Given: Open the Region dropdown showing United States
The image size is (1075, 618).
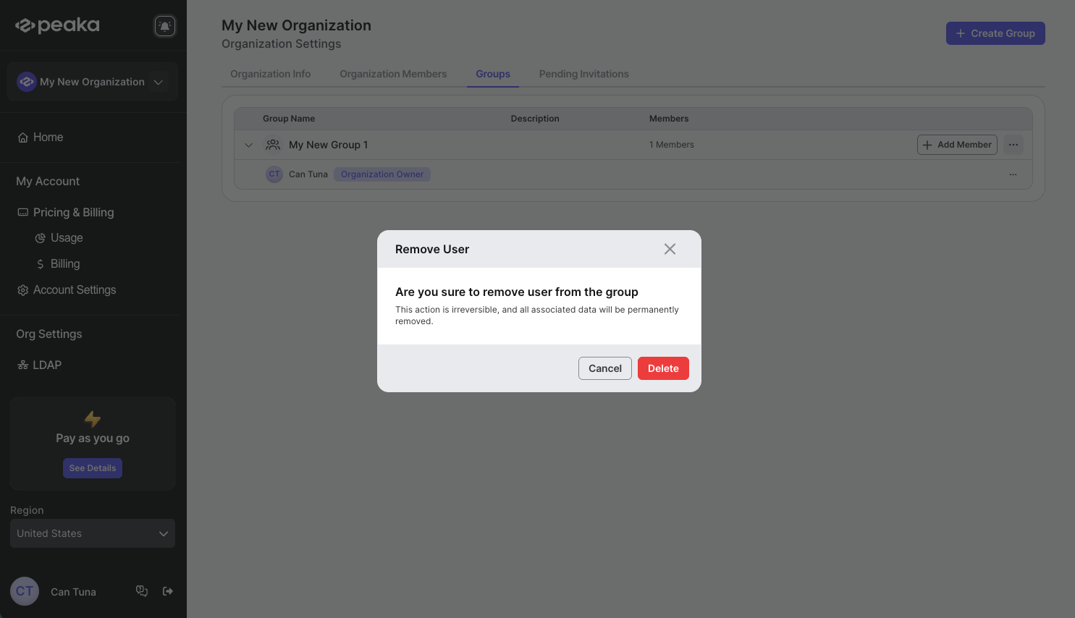Looking at the screenshot, I should 93,533.
